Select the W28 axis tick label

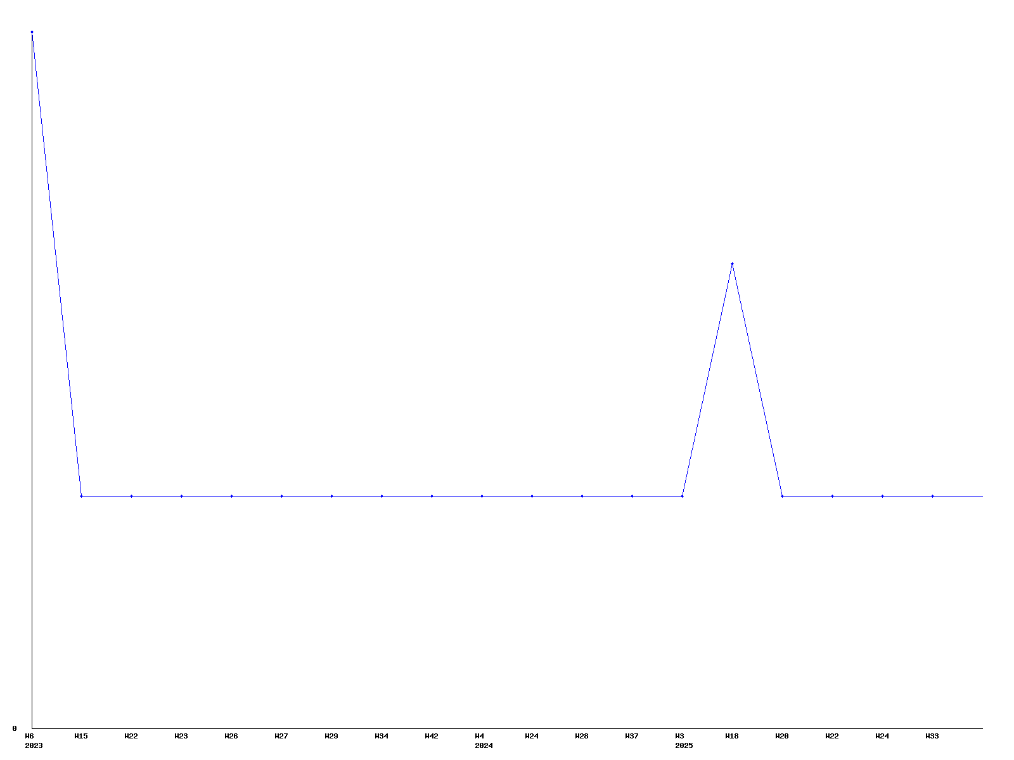coord(582,736)
